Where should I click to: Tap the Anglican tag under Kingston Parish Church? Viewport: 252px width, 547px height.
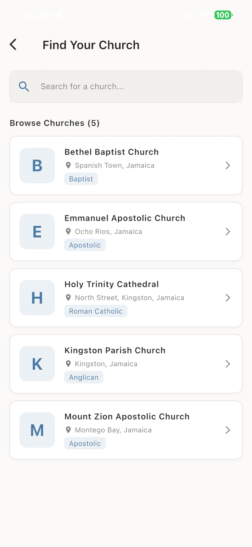(83, 377)
